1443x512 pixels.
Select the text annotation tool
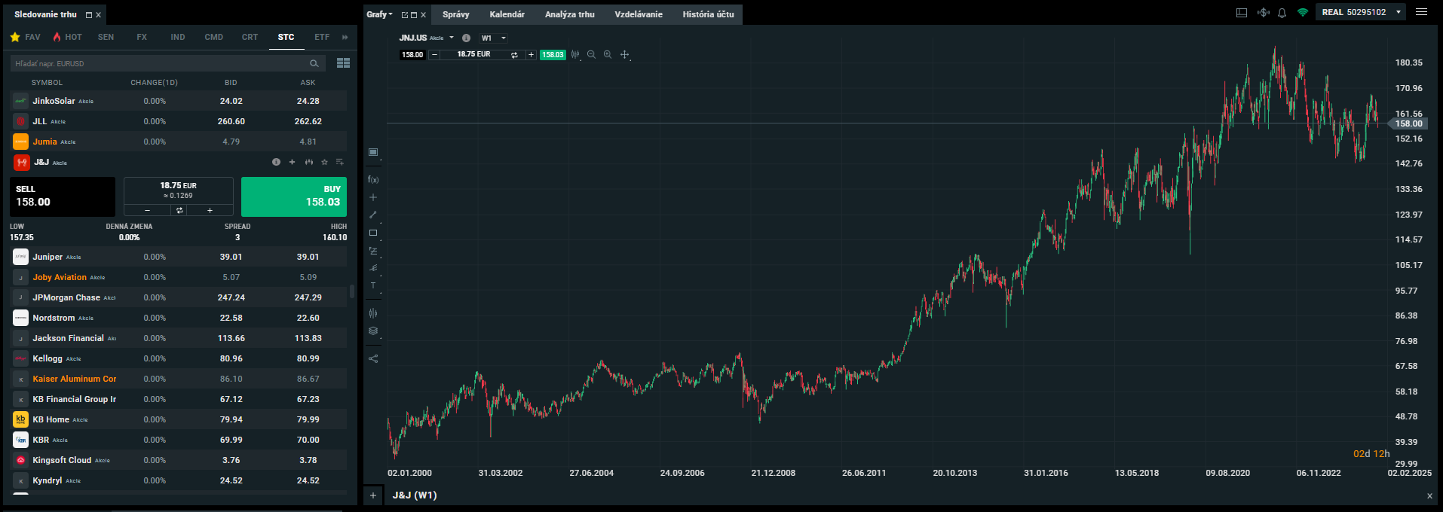373,285
